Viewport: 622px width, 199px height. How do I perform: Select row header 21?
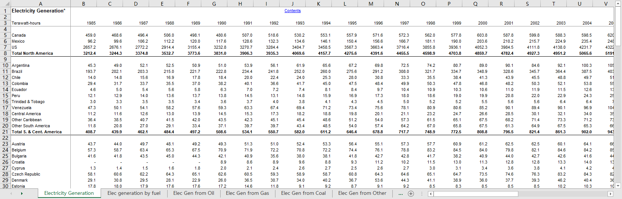[5, 132]
